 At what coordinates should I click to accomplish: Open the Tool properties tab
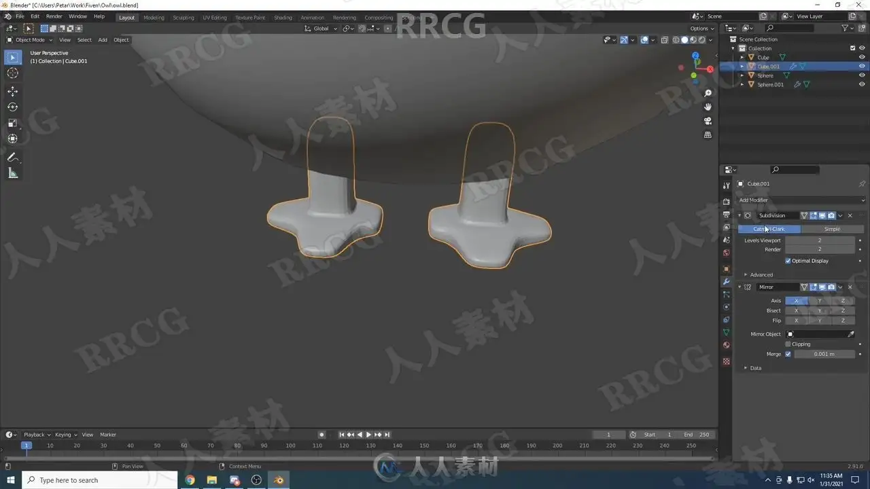[726, 185]
